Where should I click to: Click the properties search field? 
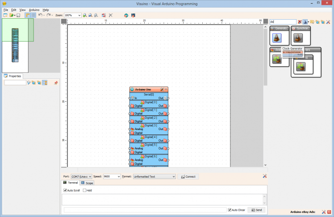(15, 83)
